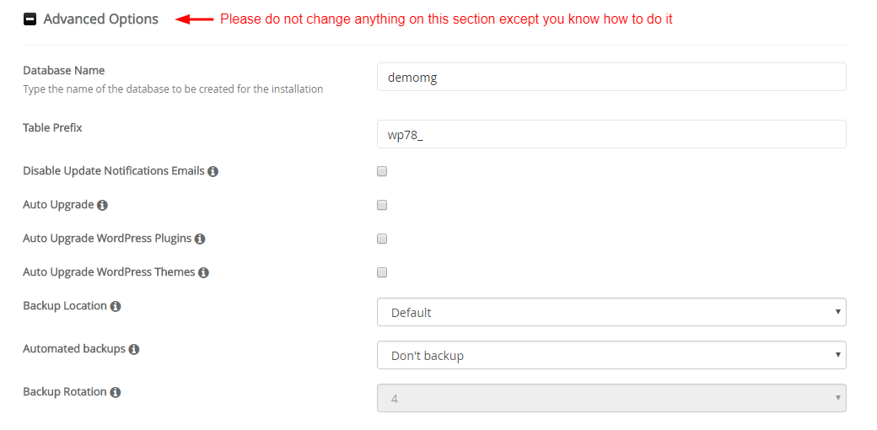
Task: Click Backup Location info icon
Action: (116, 306)
